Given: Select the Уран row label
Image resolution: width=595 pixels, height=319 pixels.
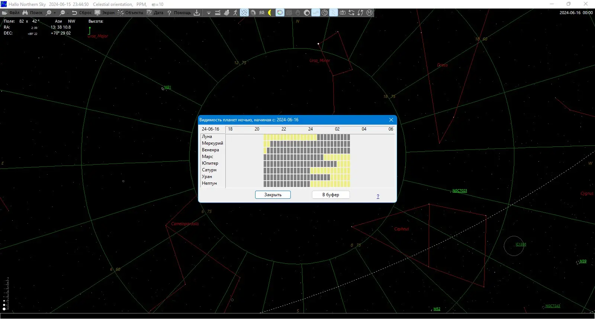Looking at the screenshot, I should click(x=207, y=177).
